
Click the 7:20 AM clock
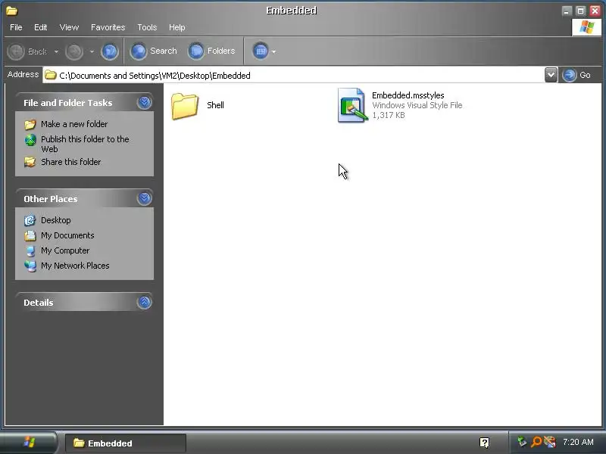(578, 442)
